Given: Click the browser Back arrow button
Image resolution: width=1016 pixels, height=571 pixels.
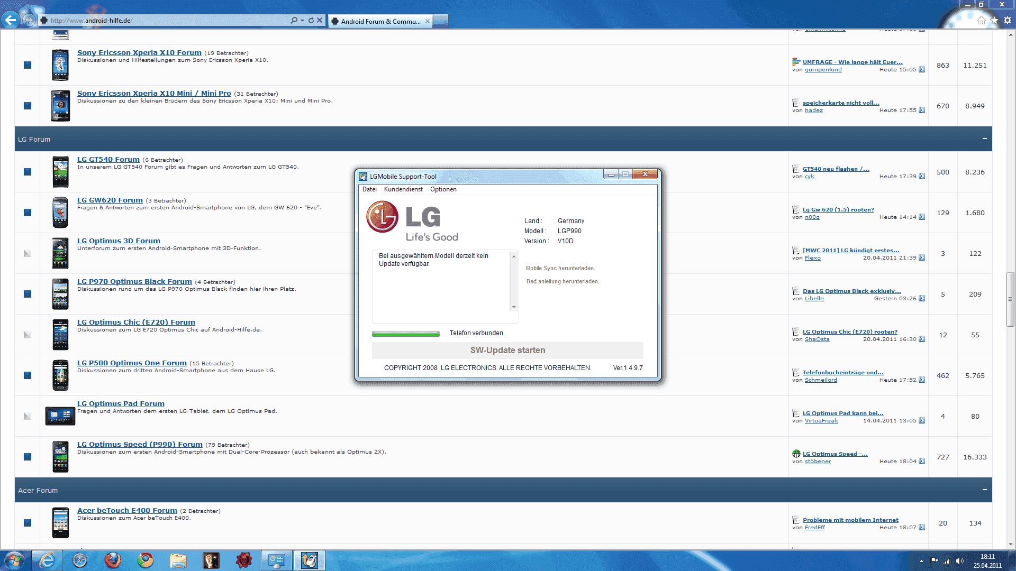Looking at the screenshot, I should pos(11,20).
